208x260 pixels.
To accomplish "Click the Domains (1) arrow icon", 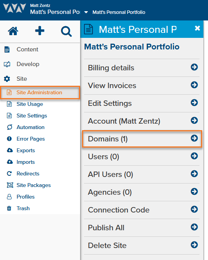I will (x=194, y=138).
